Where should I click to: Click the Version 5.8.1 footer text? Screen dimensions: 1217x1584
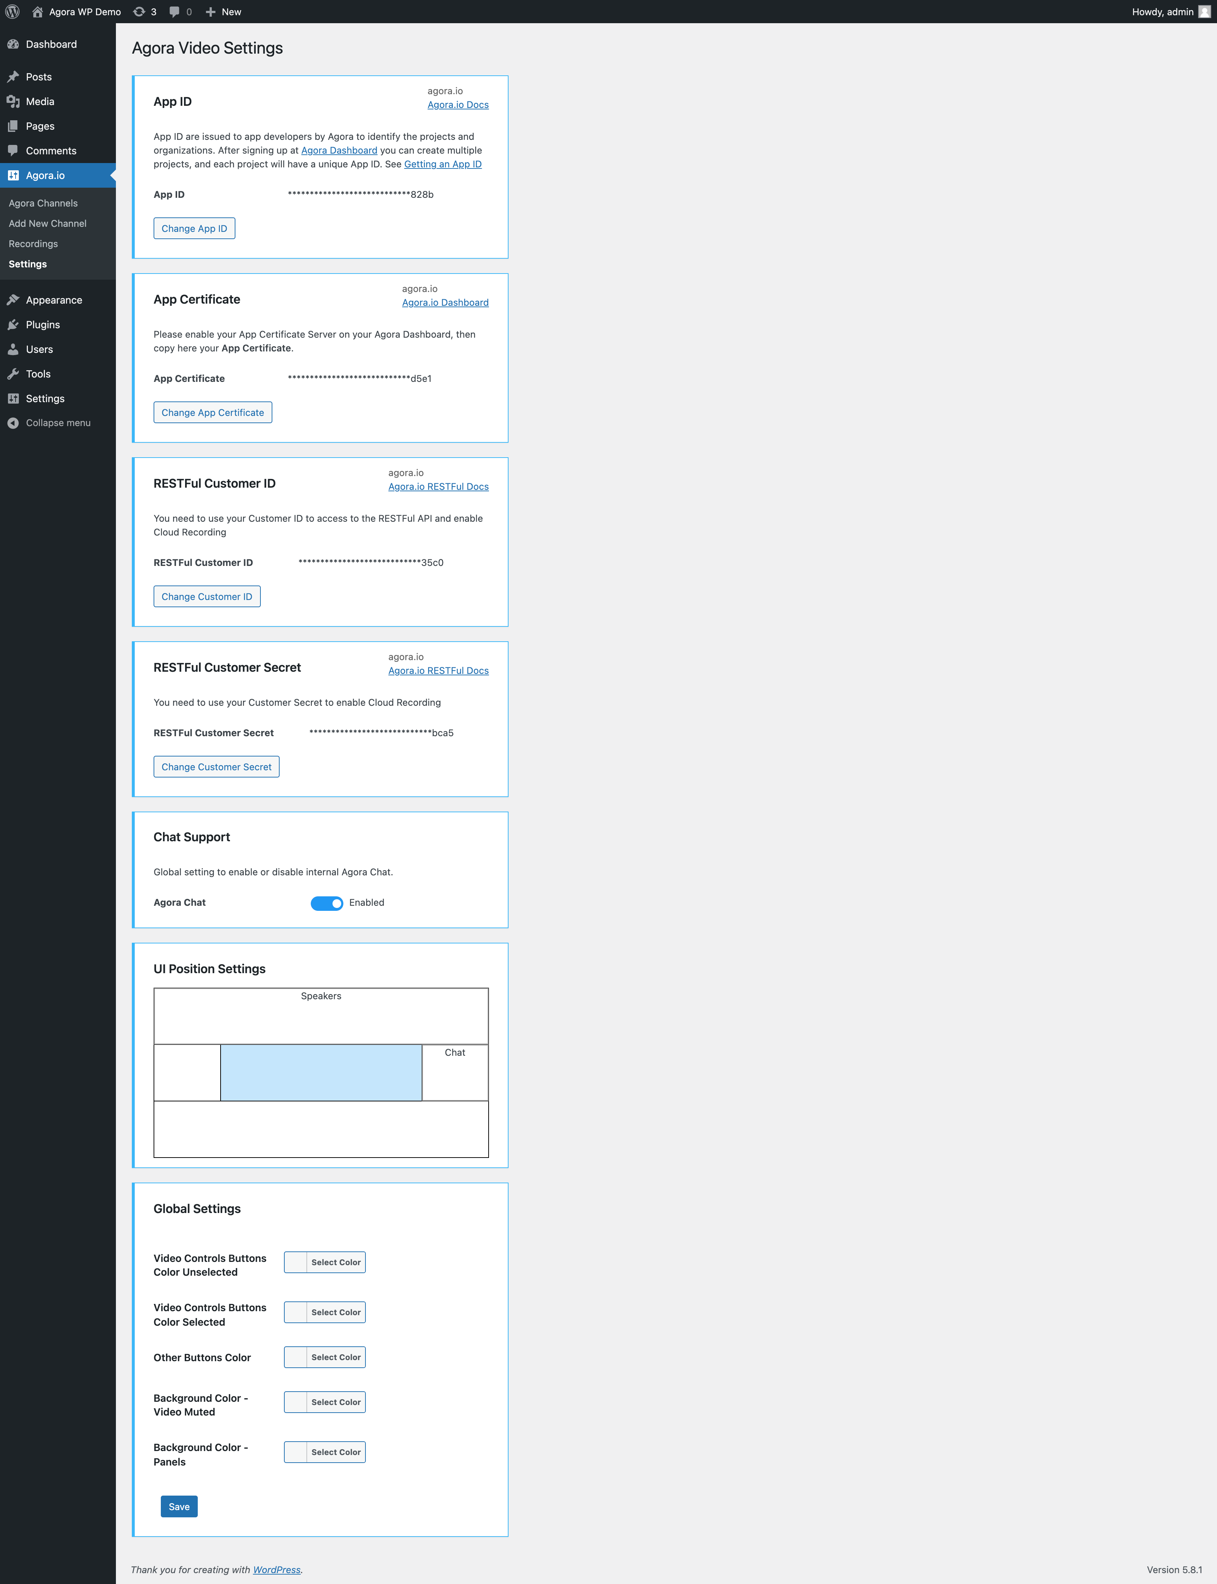point(1174,1570)
